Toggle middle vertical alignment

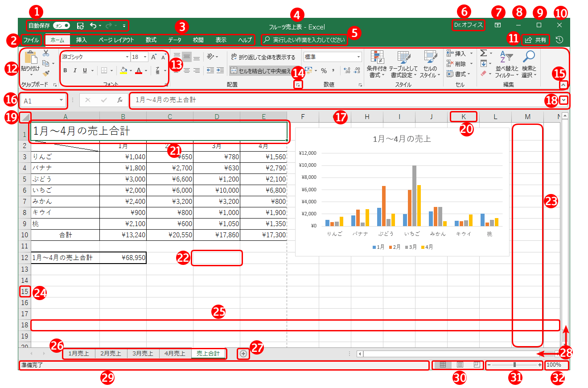tap(187, 57)
